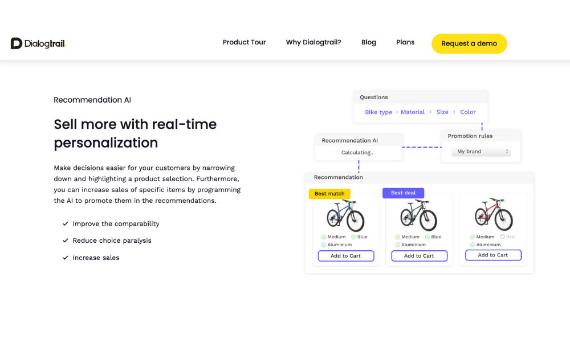Image resolution: width=570 pixels, height=342 pixels.
Task: Select the Bike type question link
Action: 378,112
